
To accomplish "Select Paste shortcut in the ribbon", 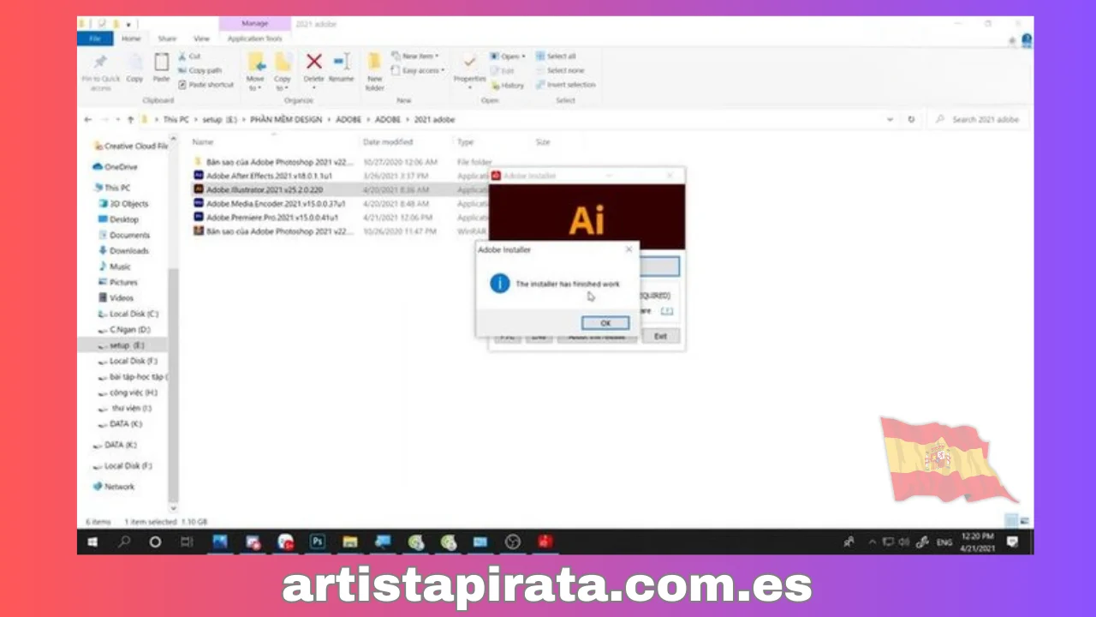I will (x=205, y=85).
